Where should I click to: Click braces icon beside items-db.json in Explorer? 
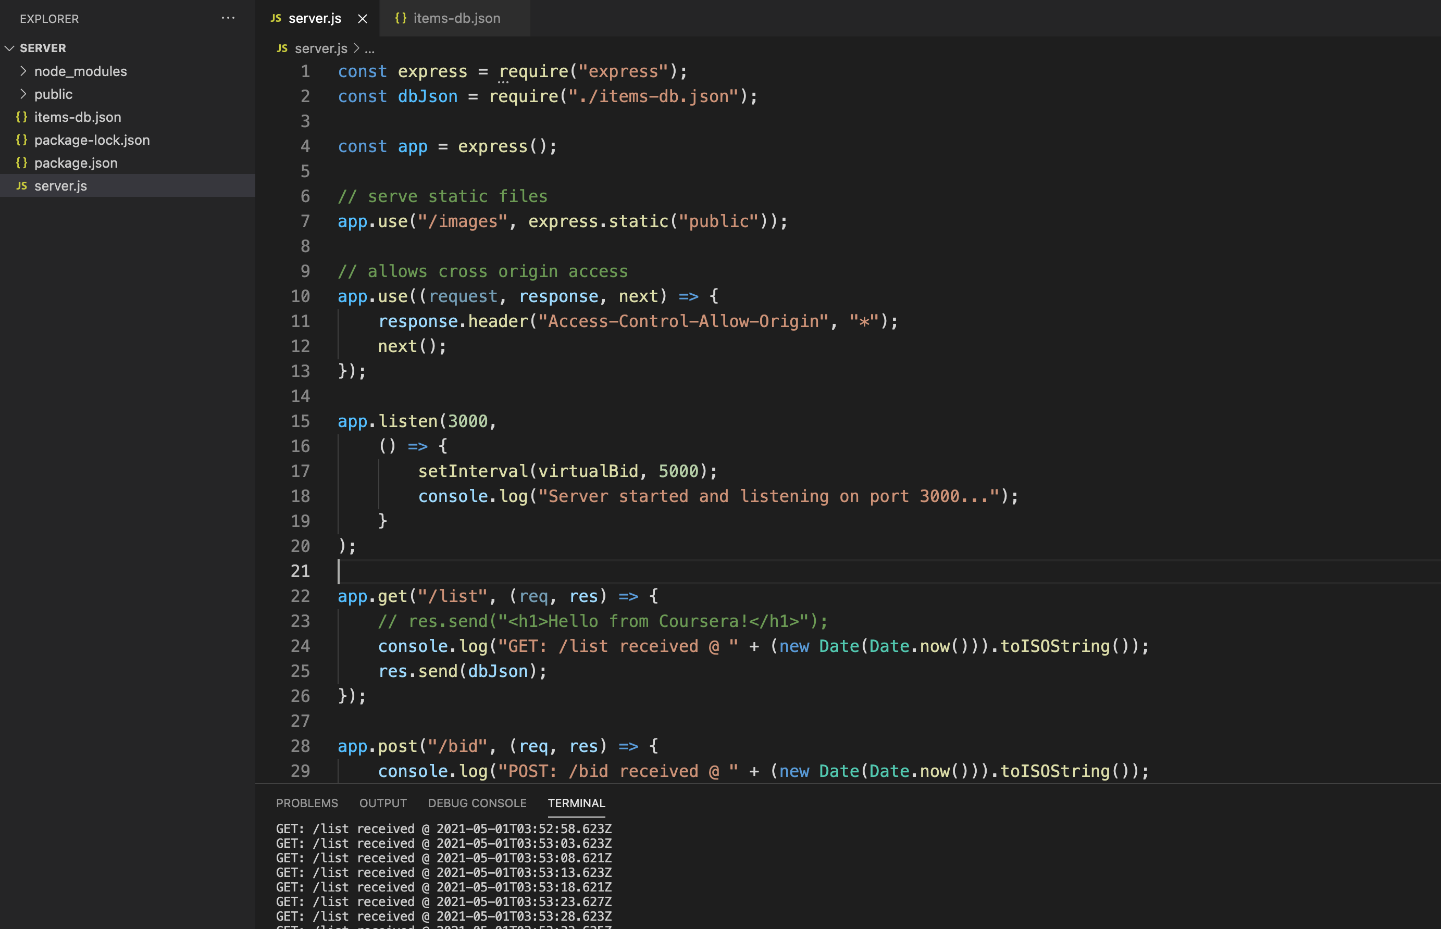22,117
